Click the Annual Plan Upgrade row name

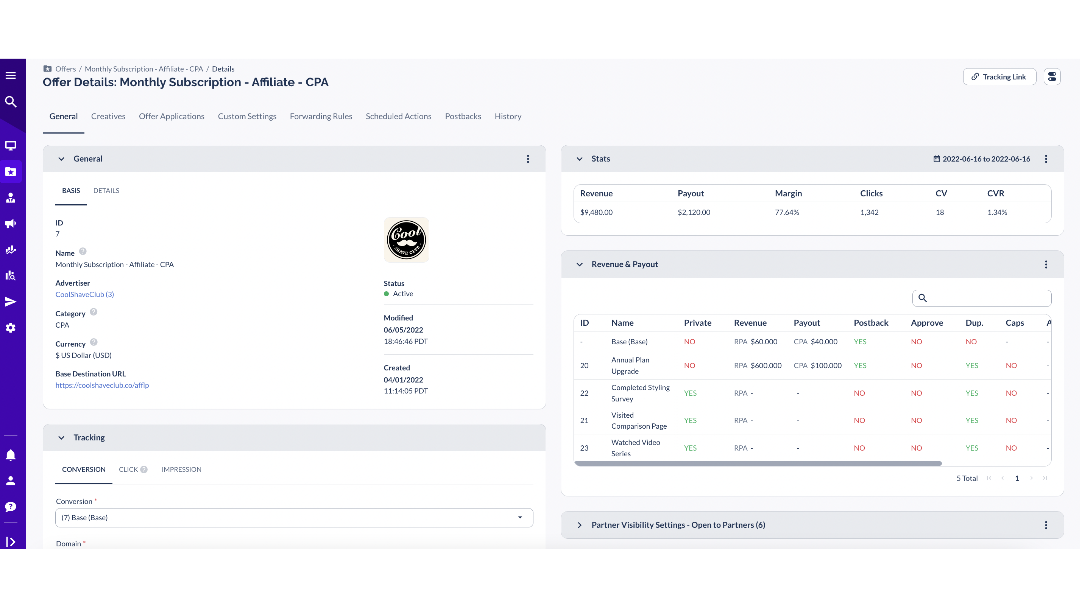630,366
